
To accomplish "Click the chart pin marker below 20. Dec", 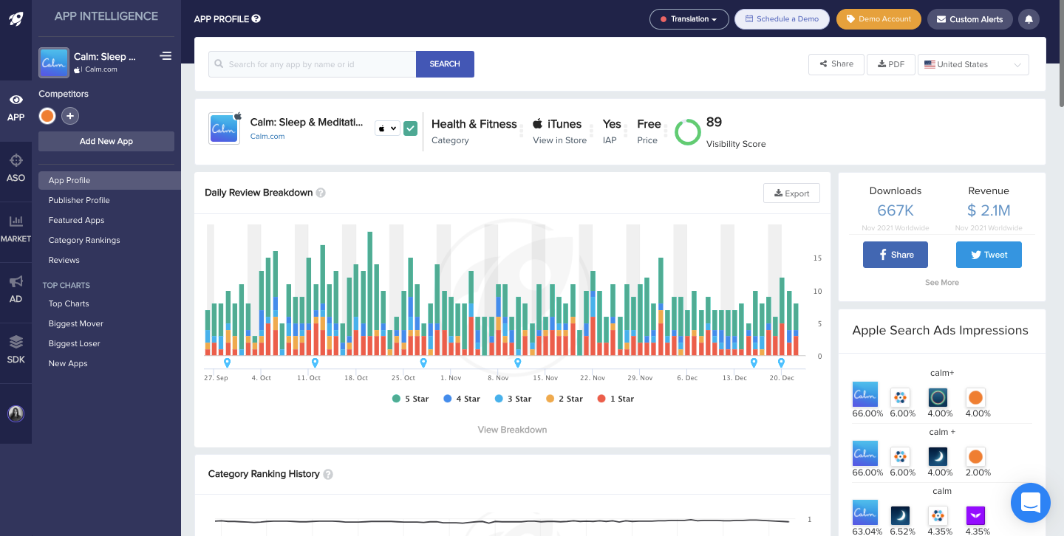I will pyautogui.click(x=781, y=363).
